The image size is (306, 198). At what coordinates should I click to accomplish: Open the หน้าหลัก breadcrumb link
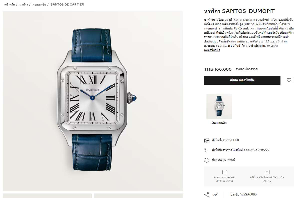10,4
